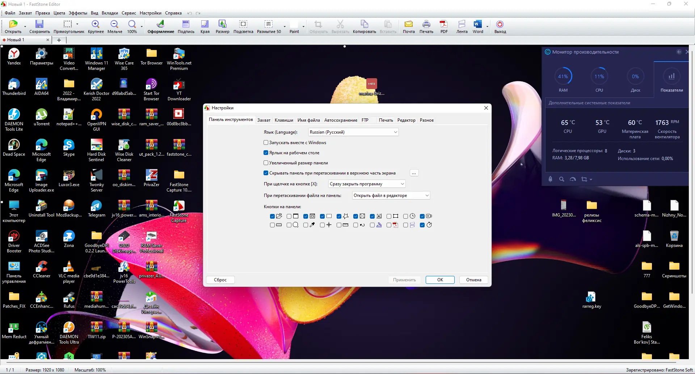
Task: Click the Отмена cancel button
Action: coord(474,280)
